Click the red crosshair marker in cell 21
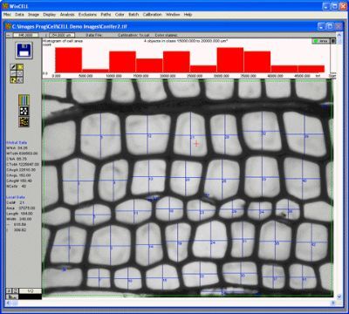The height and width of the screenshot is (314, 349). (196, 143)
